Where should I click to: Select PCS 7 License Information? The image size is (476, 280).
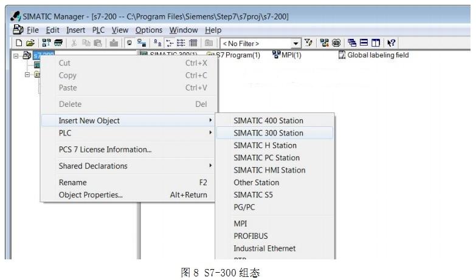[128, 149]
